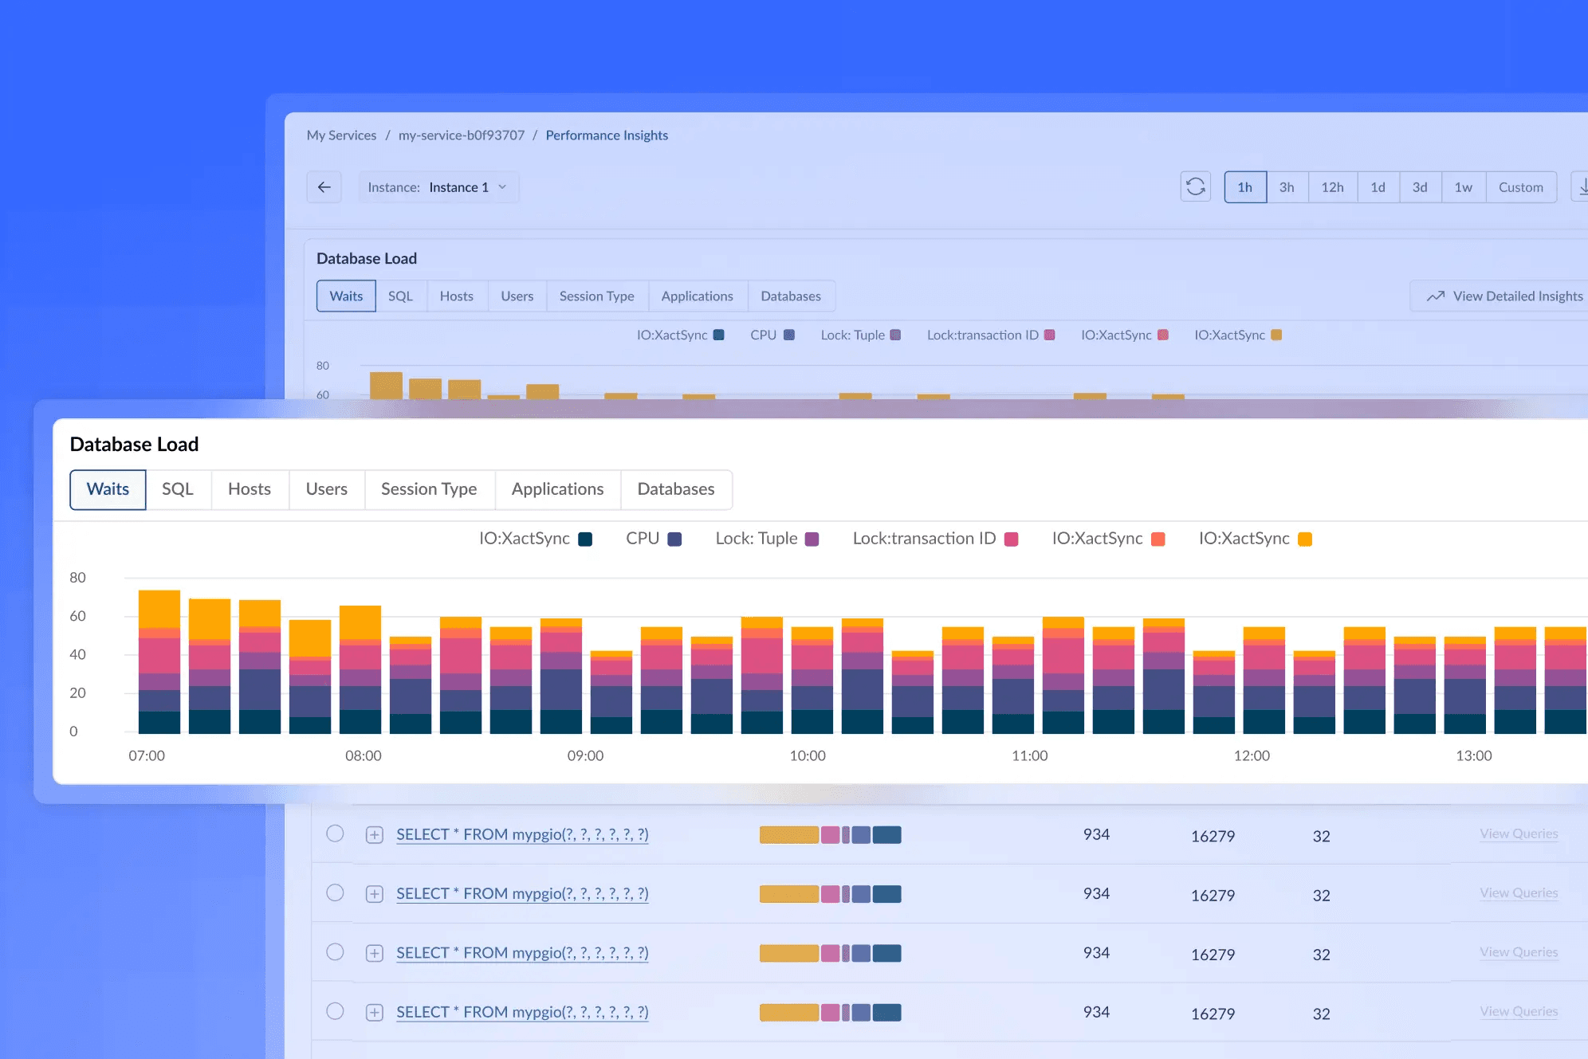The width and height of the screenshot is (1588, 1059).
Task: Expand the third SELECT query row
Action: [x=374, y=953]
